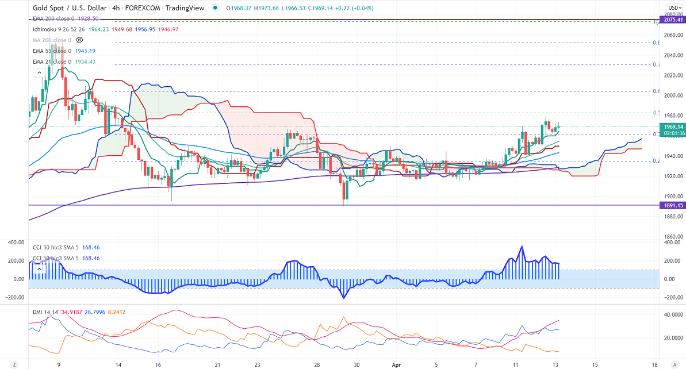
Task: Click the -200.00 CCI axis label on the right
Action: coord(674,298)
